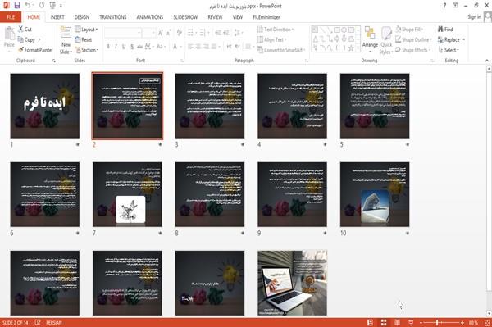Switch to the INSERT tab
Screen dimensions: 492x327
[x=57, y=17]
